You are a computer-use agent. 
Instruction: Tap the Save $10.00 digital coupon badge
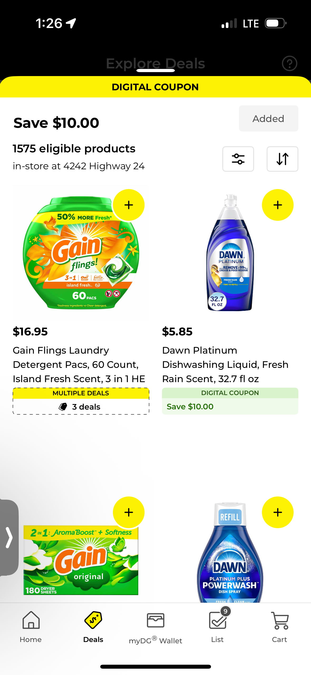click(x=230, y=401)
